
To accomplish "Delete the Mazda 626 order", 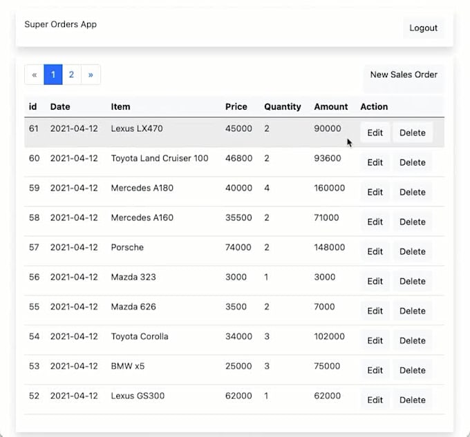I will 413,311.
